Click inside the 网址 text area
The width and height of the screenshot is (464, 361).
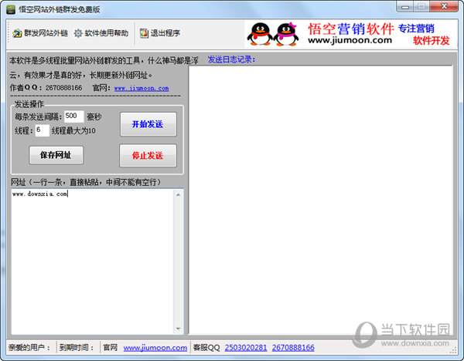92,261
